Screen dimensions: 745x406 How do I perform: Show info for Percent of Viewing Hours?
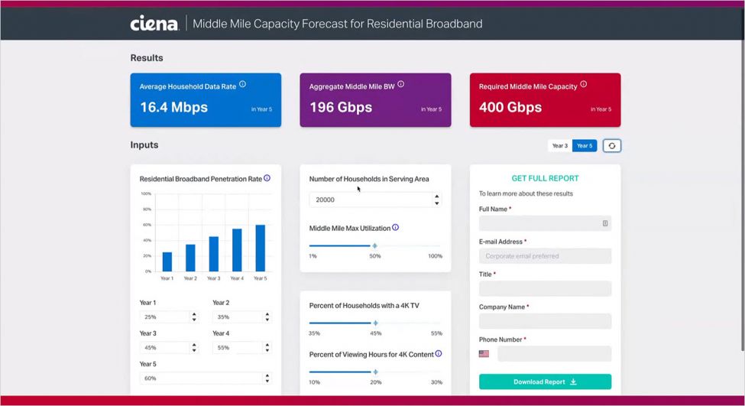439,354
